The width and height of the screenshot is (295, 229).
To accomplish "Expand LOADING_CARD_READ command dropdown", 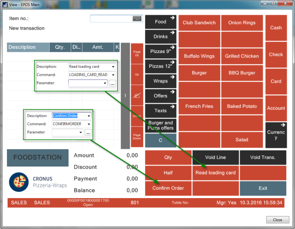I will pyautogui.click(x=113, y=75).
